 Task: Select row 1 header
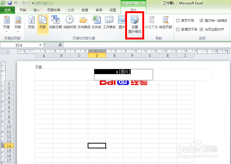[9, 83]
